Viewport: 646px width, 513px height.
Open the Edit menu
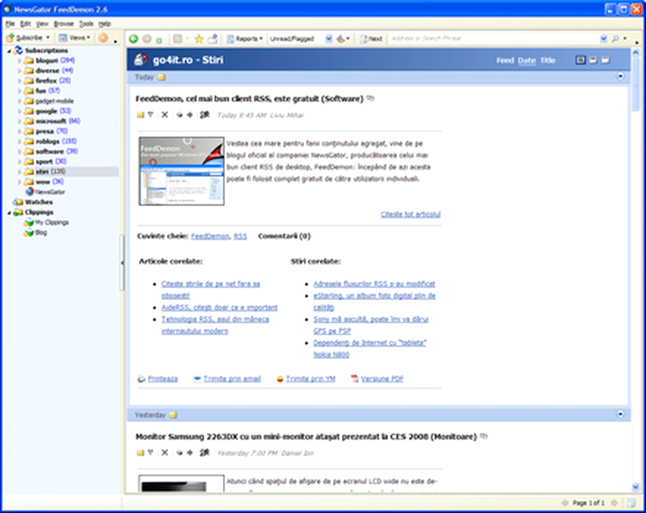click(x=26, y=24)
